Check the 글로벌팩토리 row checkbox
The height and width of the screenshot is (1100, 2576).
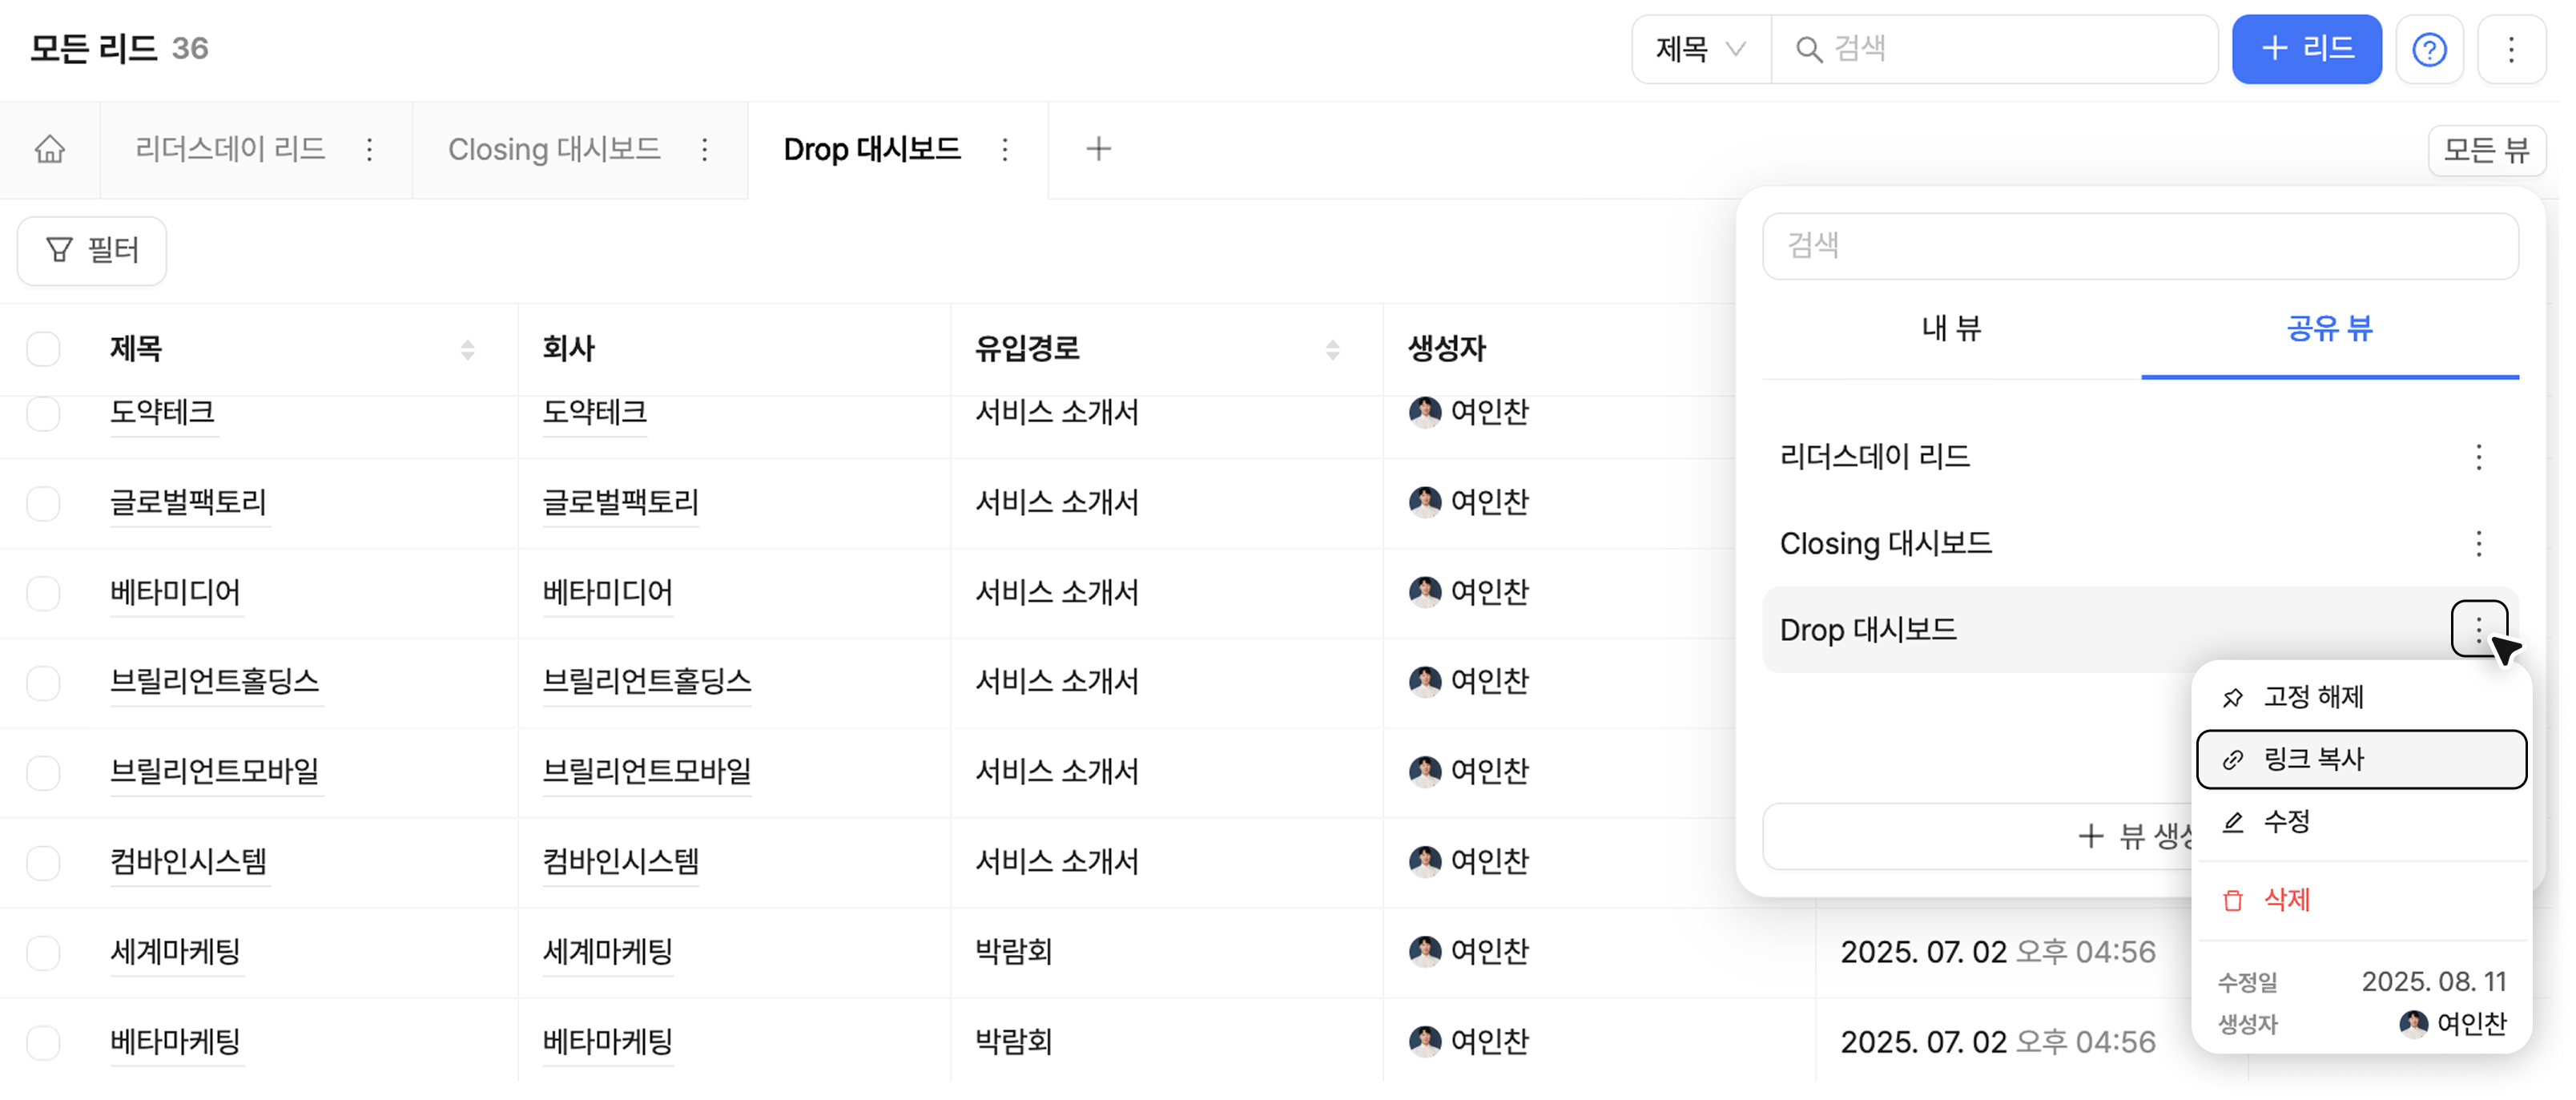43,503
